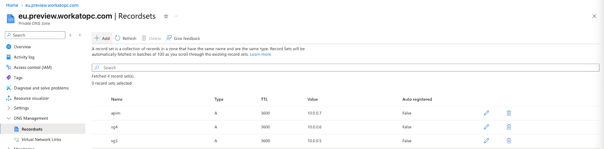This screenshot has height=149, width=604.
Task: Sort by the Value column header
Action: [x=313, y=99]
